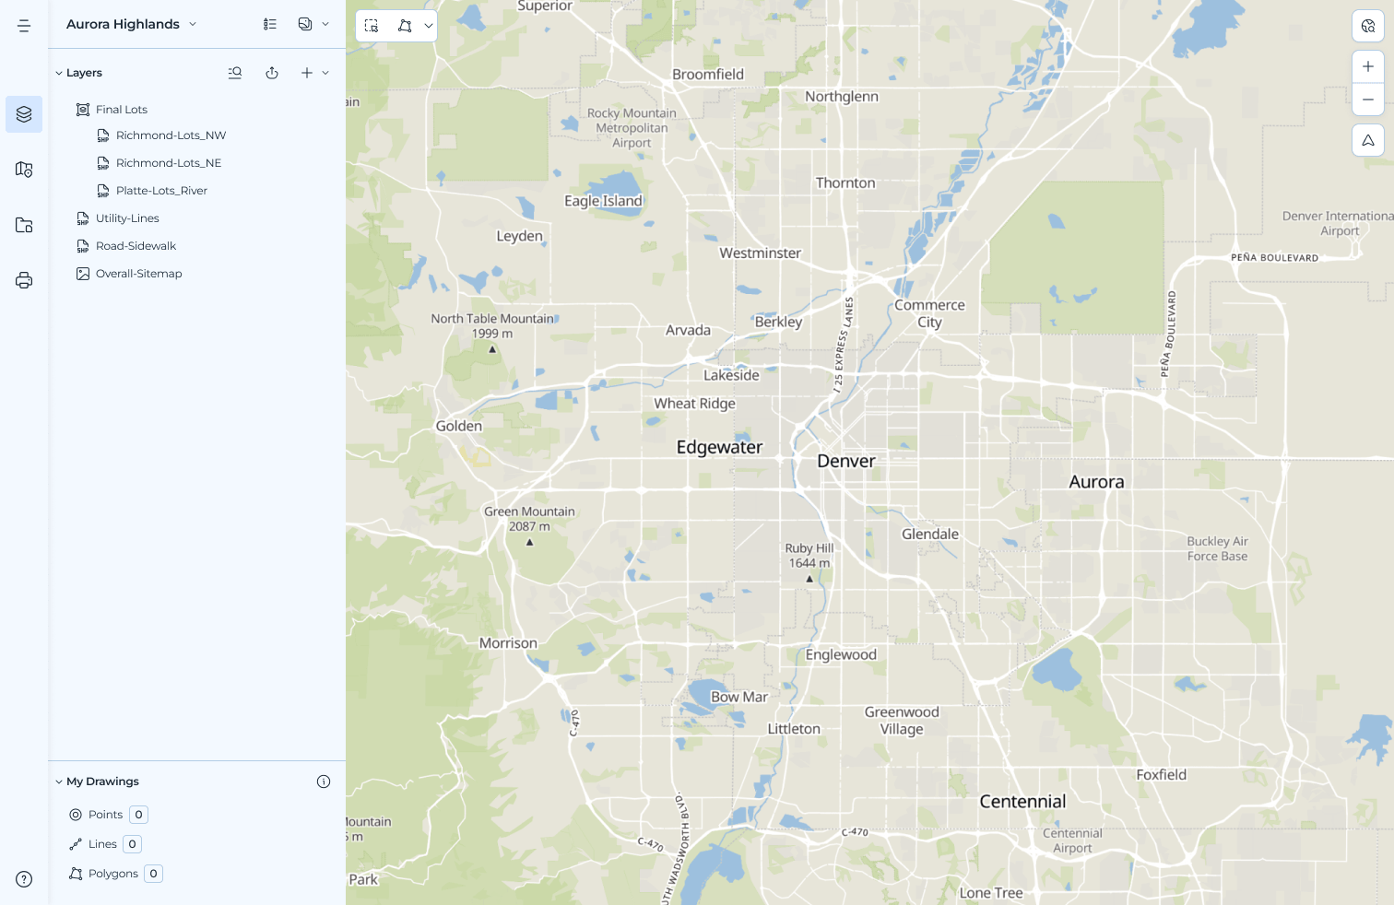1394x905 pixels.
Task: Click the Centennial label on map
Action: (x=1022, y=802)
